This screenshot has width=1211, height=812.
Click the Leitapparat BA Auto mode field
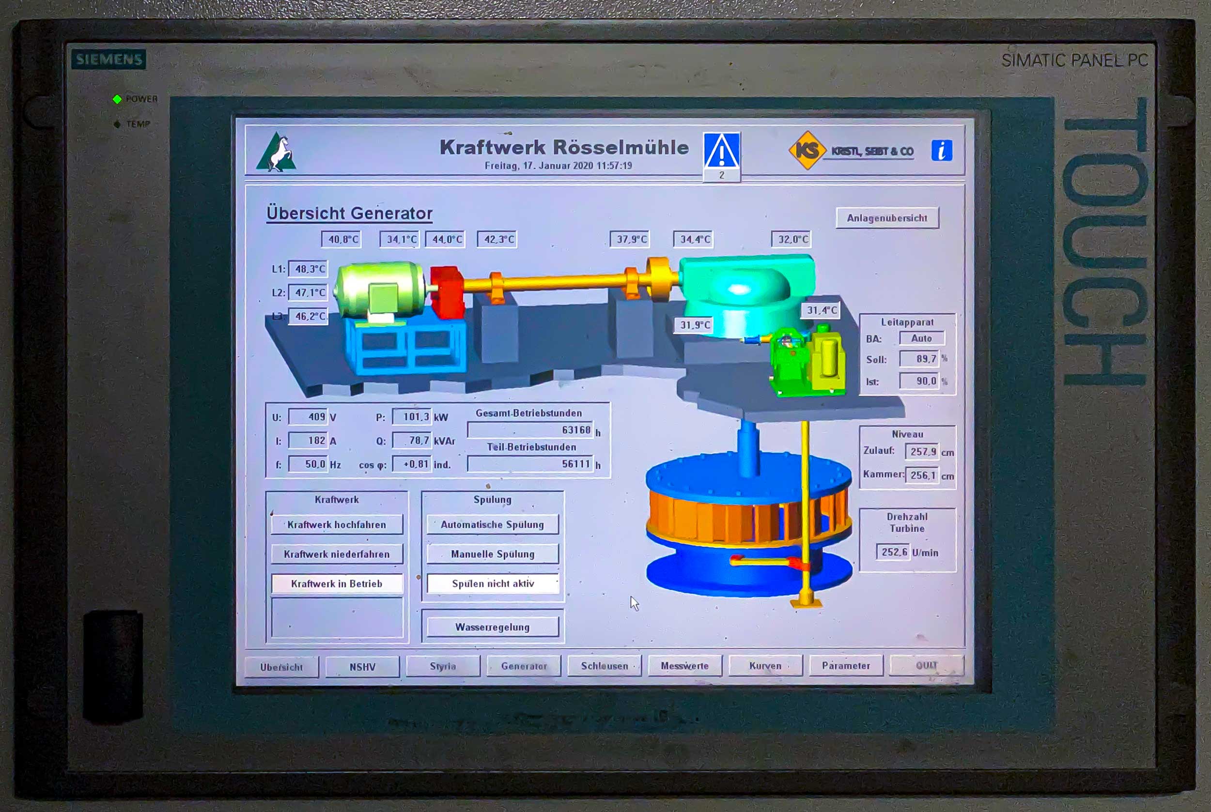click(921, 338)
